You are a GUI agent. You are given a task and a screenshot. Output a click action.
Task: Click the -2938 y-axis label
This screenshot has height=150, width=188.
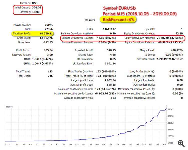[170, 143]
